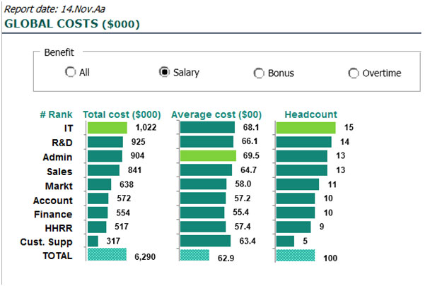Viewport: 442px width, 286px height.
Task: Click the IT total cost bar
Action: coord(107,128)
